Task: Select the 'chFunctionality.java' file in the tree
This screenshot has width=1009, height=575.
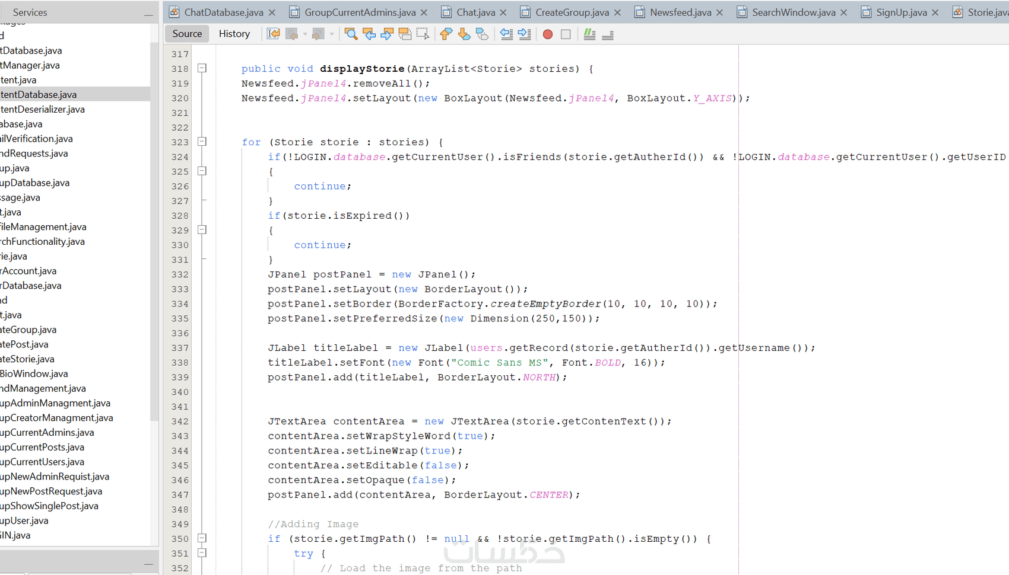Action: point(42,241)
